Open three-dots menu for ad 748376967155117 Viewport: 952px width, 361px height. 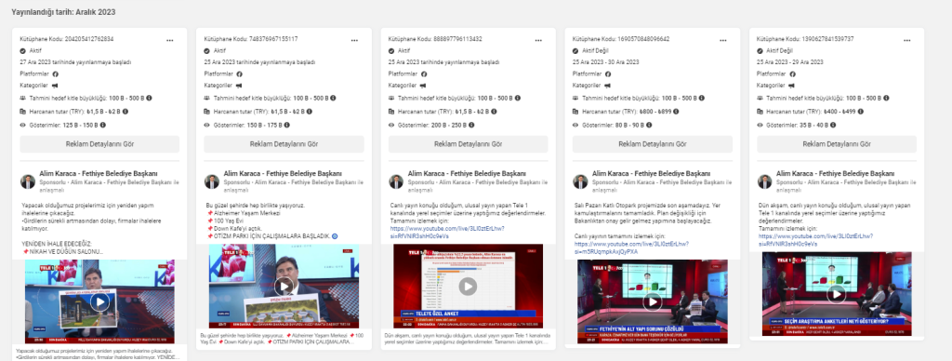click(354, 40)
